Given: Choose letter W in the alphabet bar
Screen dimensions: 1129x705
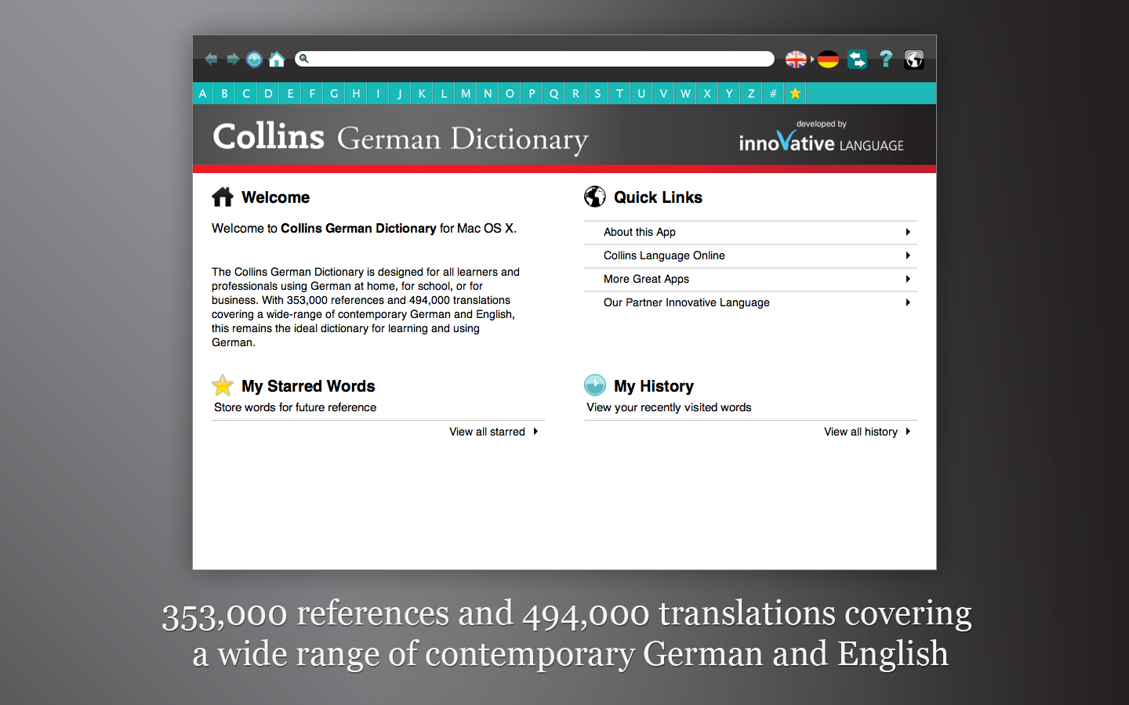Looking at the screenshot, I should (x=685, y=93).
